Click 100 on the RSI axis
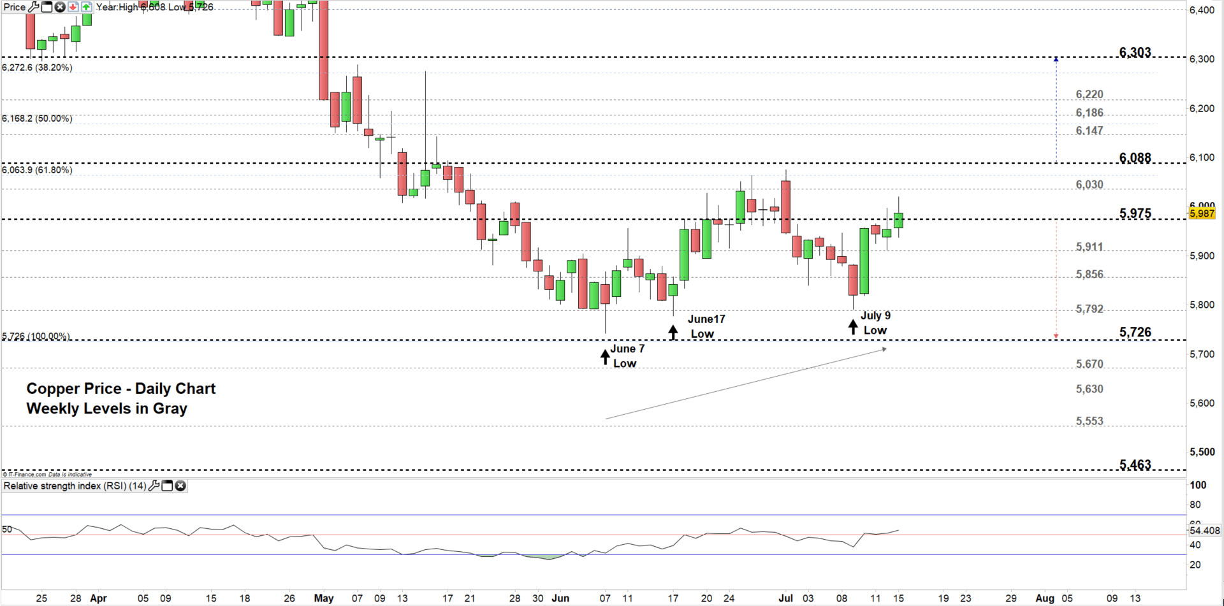 (1198, 486)
